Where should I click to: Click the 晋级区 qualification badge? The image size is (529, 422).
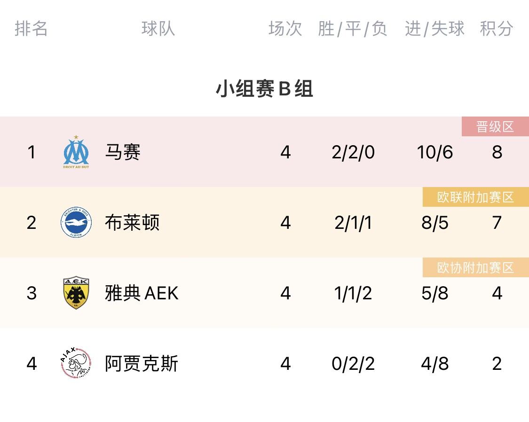point(495,127)
